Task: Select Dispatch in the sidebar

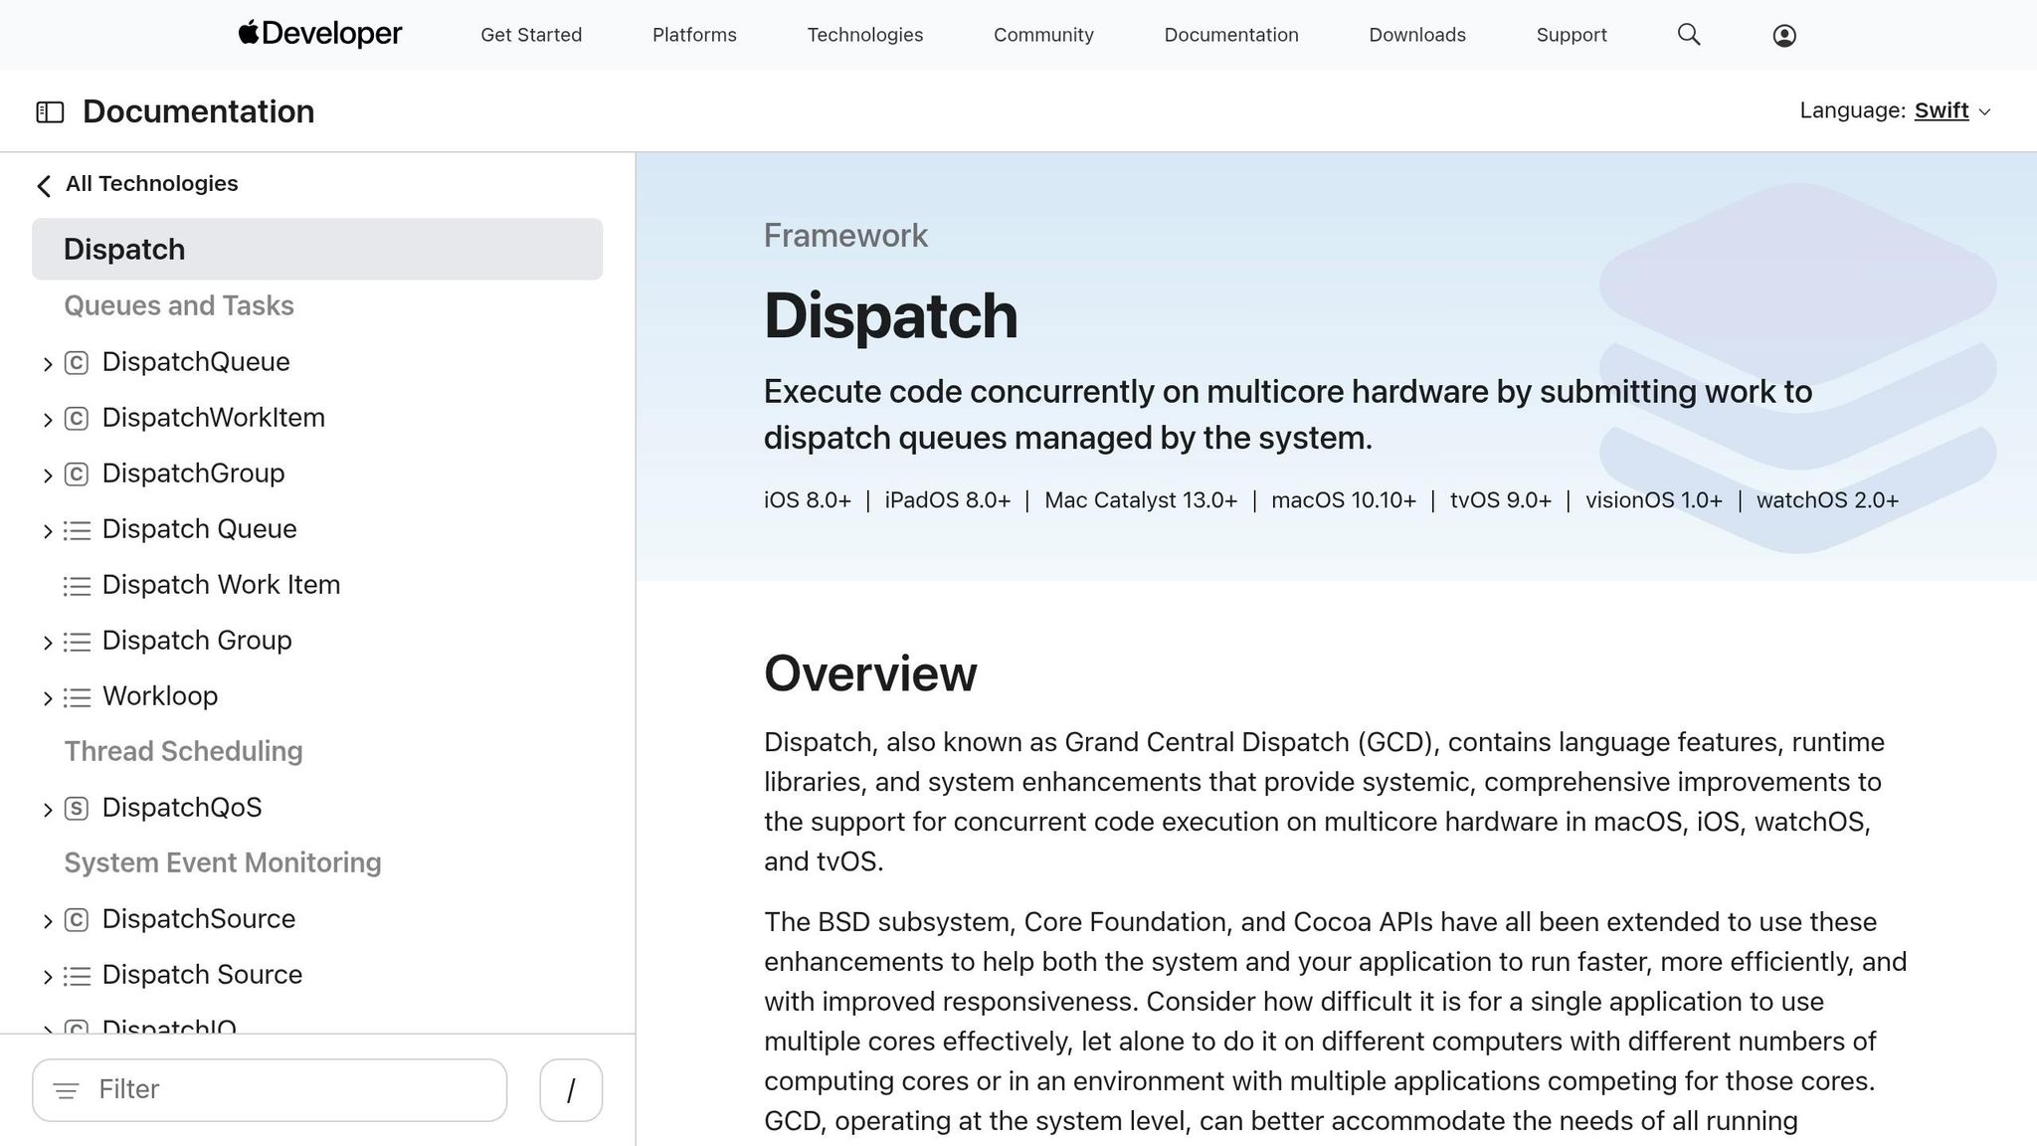Action: (123, 249)
